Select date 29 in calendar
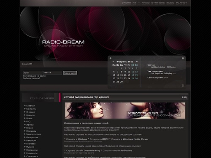Image resolution: width=211 pixels, height=158 pixels. tap(122, 82)
